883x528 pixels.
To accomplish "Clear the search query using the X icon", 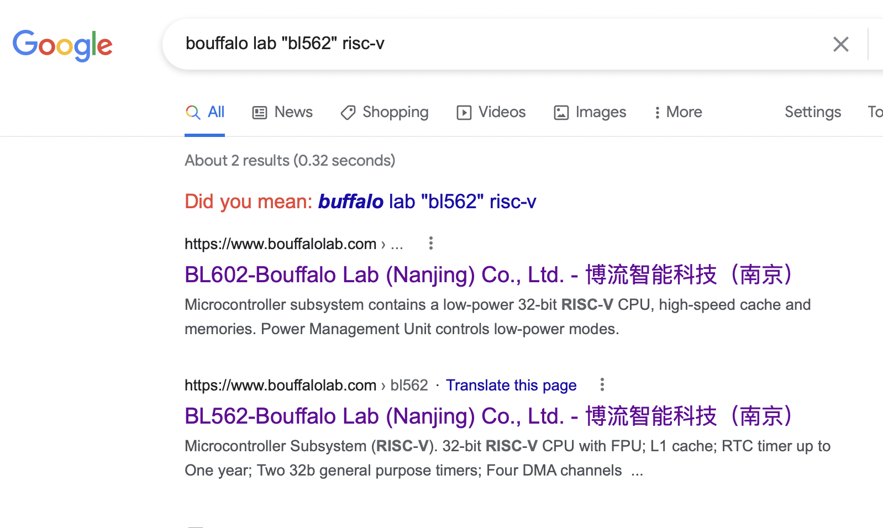I will 840,44.
